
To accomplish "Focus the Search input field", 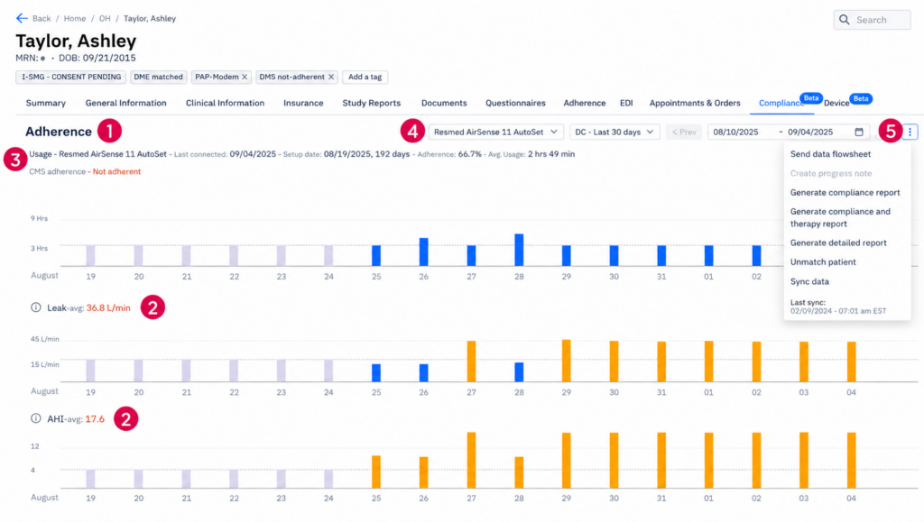I will [873, 20].
